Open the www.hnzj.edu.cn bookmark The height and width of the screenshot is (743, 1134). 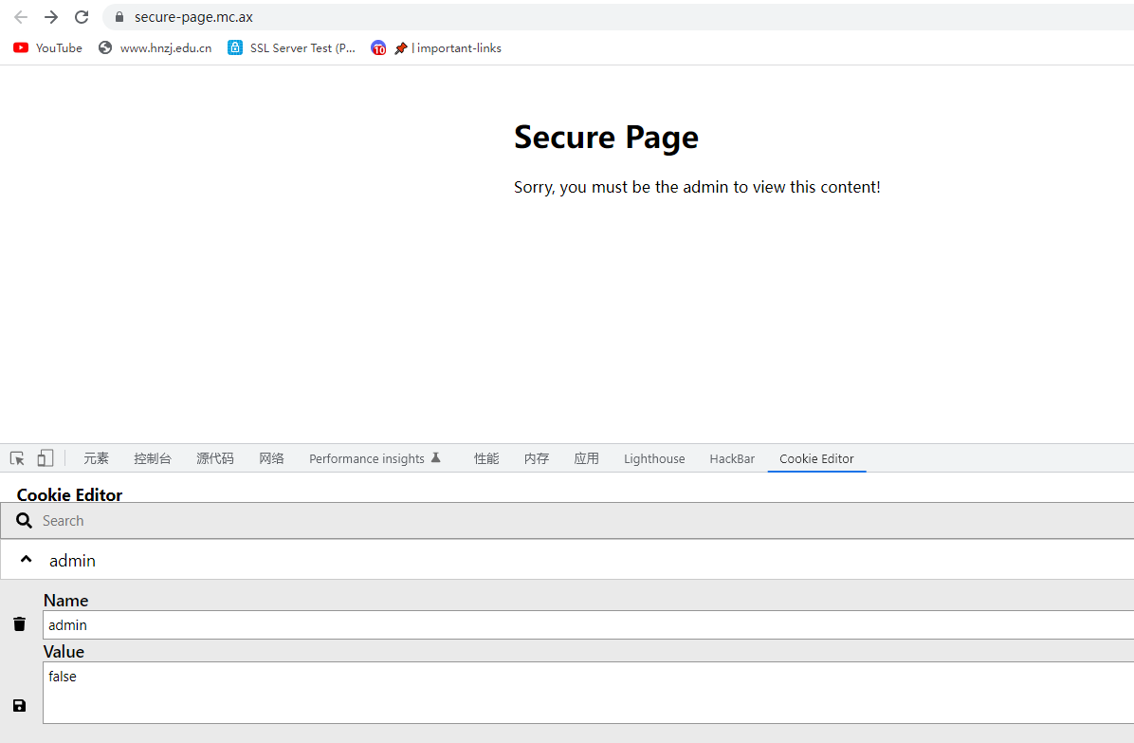(x=155, y=47)
